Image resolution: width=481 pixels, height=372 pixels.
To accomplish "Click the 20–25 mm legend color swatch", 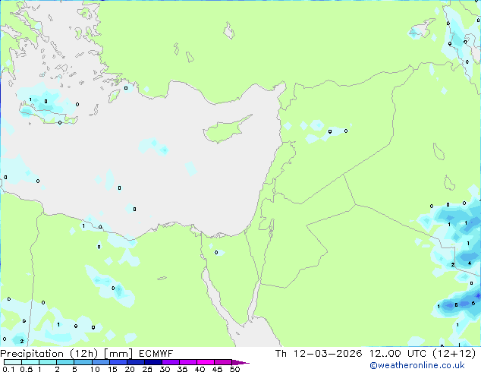I will point(136,362).
